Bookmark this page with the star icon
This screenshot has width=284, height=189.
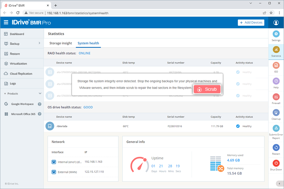271,13
